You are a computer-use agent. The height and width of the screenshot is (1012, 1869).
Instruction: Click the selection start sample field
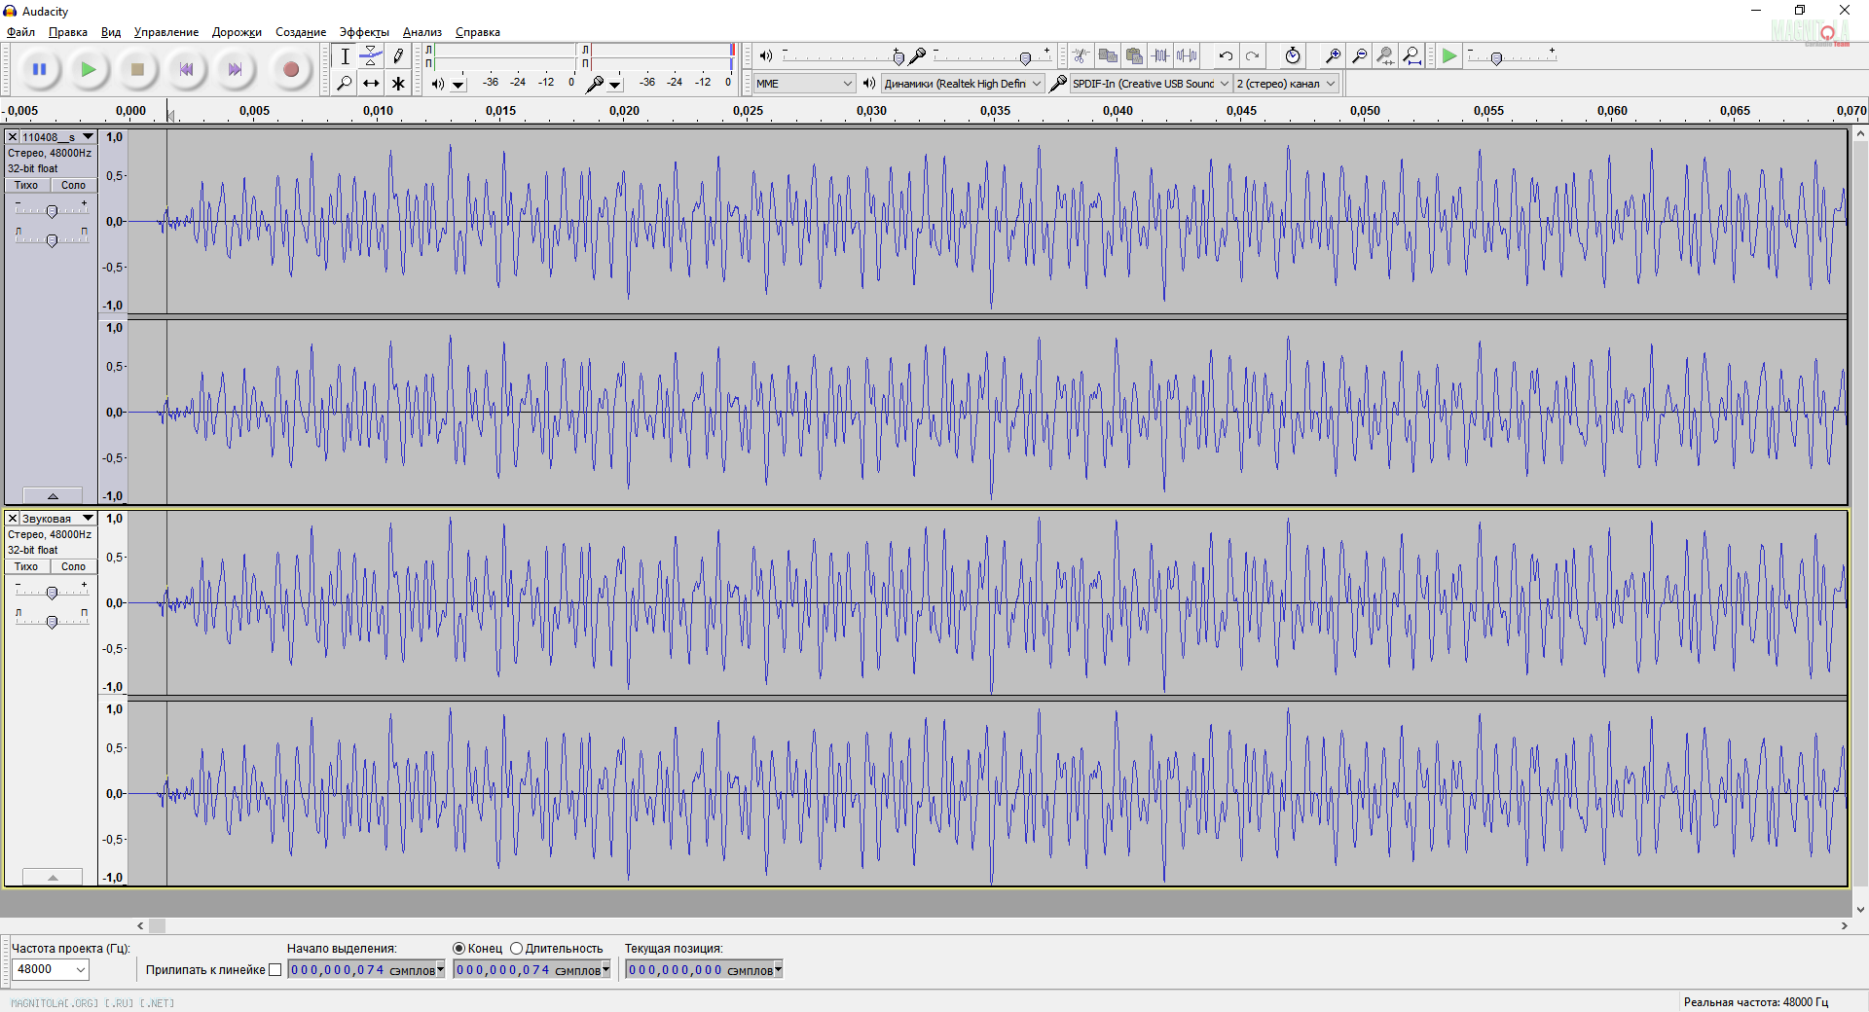tap(366, 970)
